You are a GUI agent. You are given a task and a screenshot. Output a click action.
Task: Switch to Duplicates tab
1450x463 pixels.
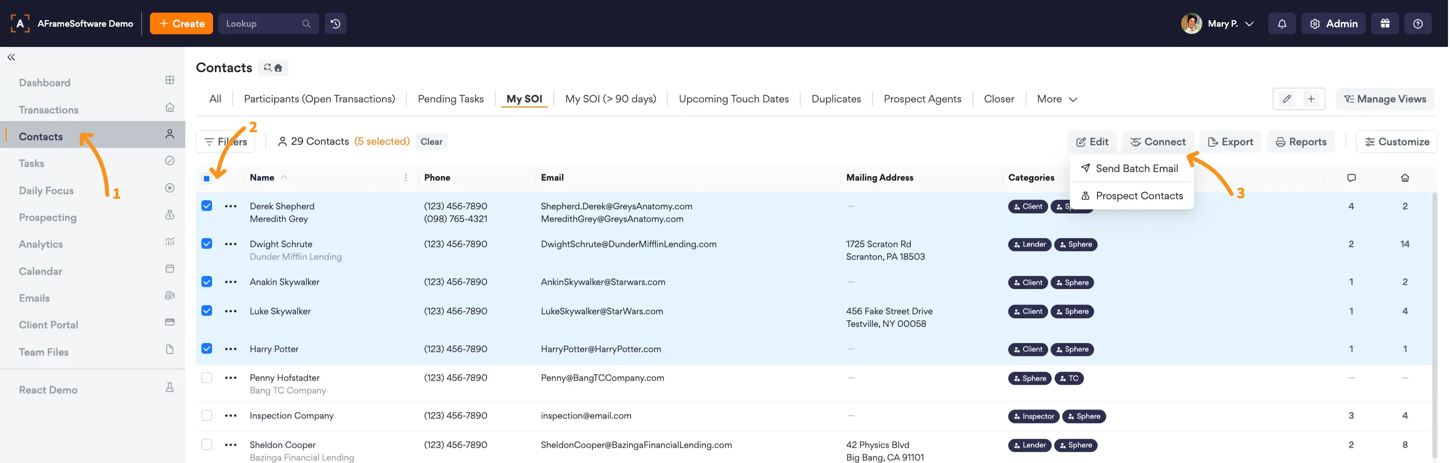[x=836, y=99]
